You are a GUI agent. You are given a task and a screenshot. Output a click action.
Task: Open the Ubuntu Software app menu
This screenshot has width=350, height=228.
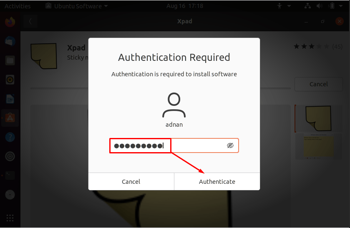[77, 6]
